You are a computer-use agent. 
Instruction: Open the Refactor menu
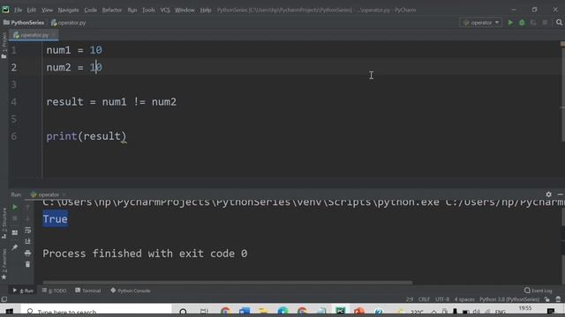tap(112, 10)
